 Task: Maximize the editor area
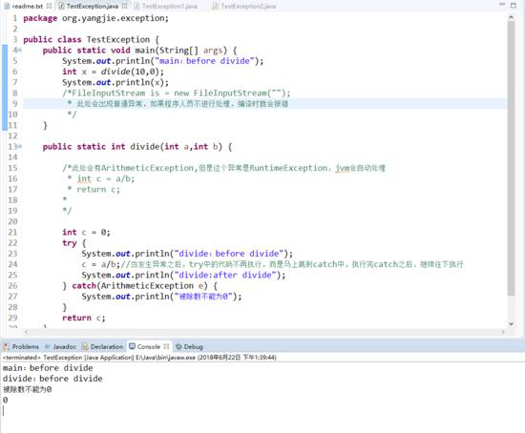click(514, 6)
